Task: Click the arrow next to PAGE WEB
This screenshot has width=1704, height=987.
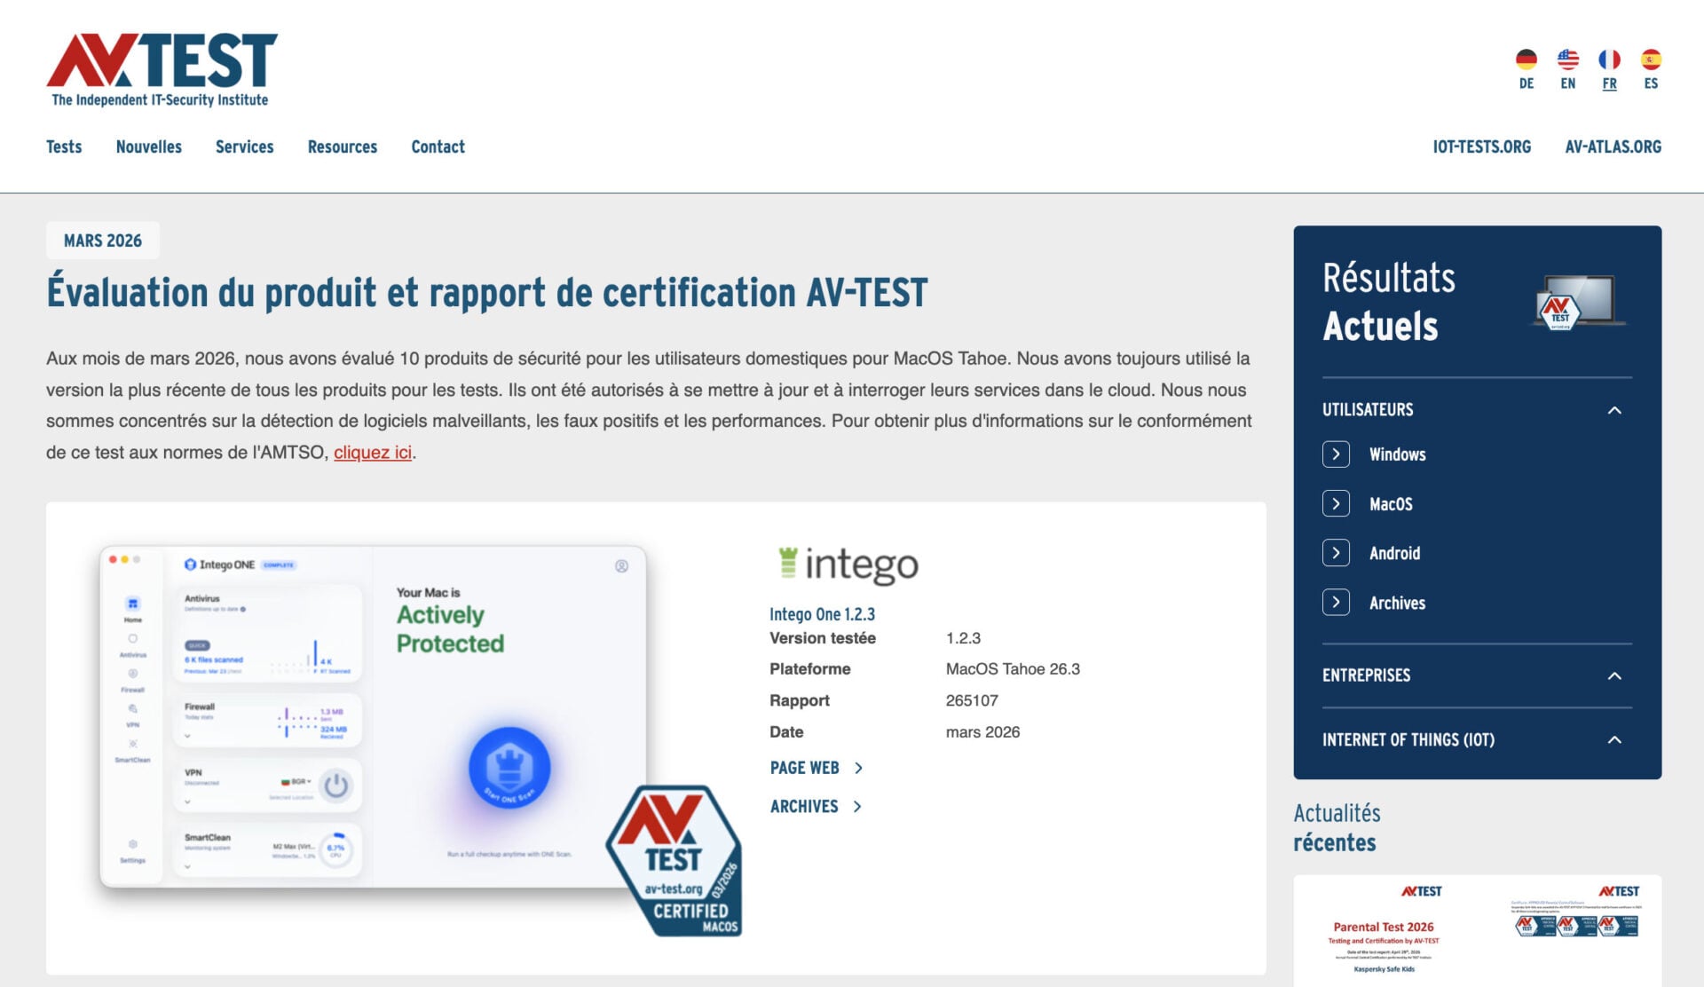Action: 858,768
